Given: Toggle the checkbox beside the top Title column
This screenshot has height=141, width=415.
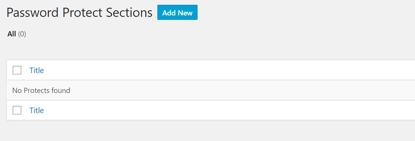Looking at the screenshot, I should click(x=17, y=70).
